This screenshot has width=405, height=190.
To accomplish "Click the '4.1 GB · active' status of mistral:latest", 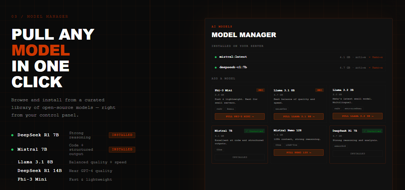I will click(x=353, y=57).
